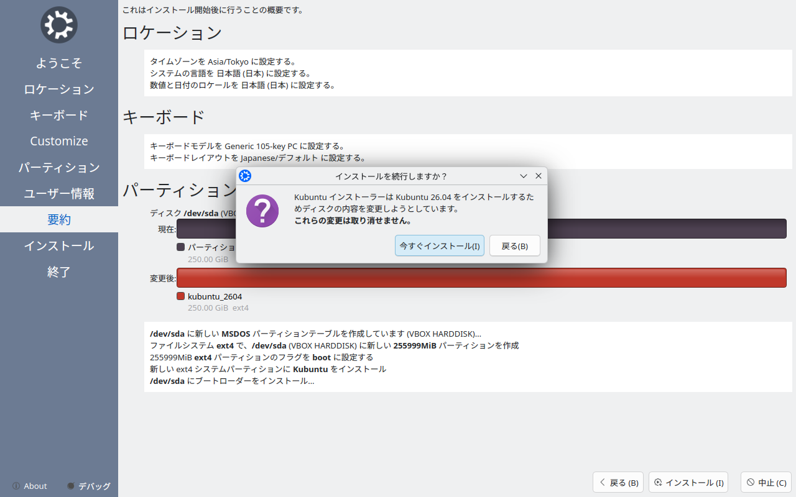Click the bottom 戻る (B) back button
The height and width of the screenshot is (497, 796).
(x=618, y=482)
